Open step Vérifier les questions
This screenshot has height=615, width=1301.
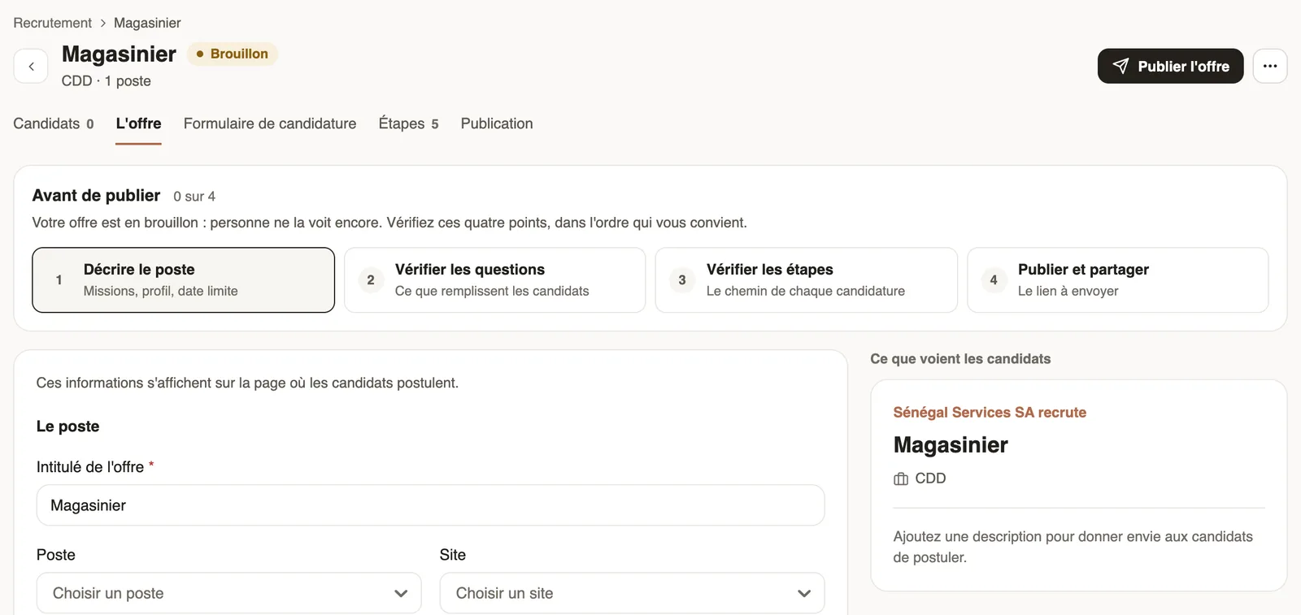(494, 279)
